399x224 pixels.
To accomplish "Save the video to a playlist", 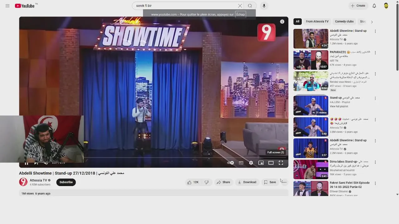I will tap(270, 182).
